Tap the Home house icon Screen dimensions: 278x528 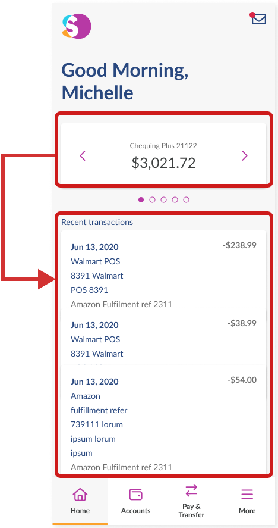[80, 494]
